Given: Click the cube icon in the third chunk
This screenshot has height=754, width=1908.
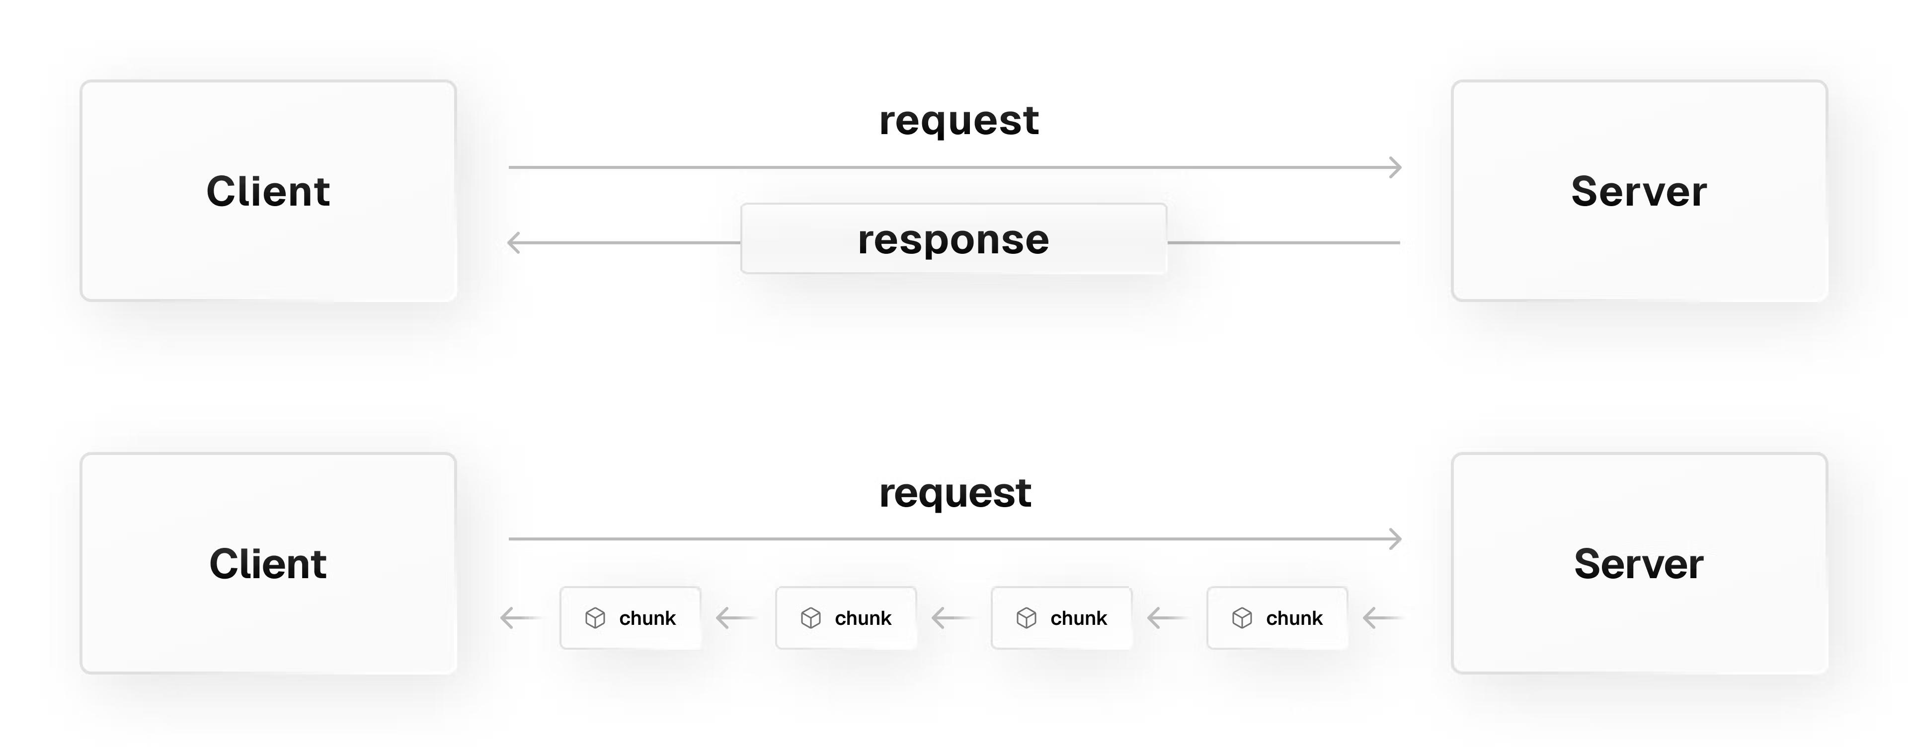Looking at the screenshot, I should tap(1026, 618).
